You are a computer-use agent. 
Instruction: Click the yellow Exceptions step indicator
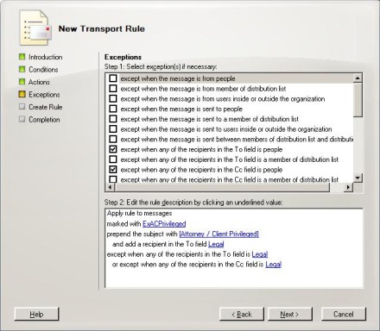coord(22,94)
